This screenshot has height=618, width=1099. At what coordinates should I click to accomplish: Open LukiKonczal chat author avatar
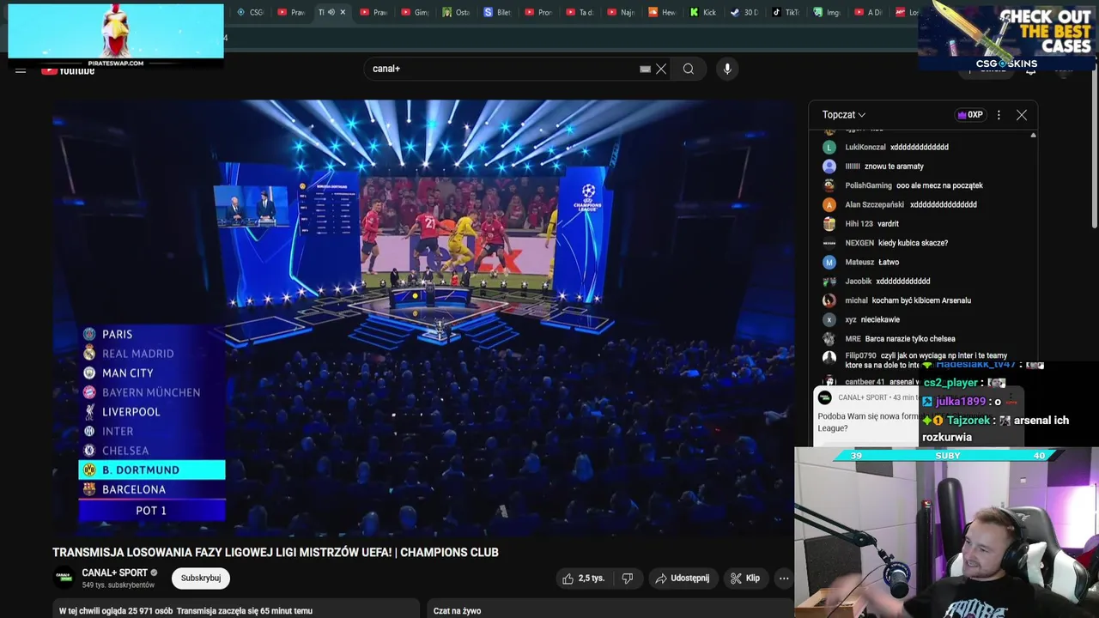(829, 147)
